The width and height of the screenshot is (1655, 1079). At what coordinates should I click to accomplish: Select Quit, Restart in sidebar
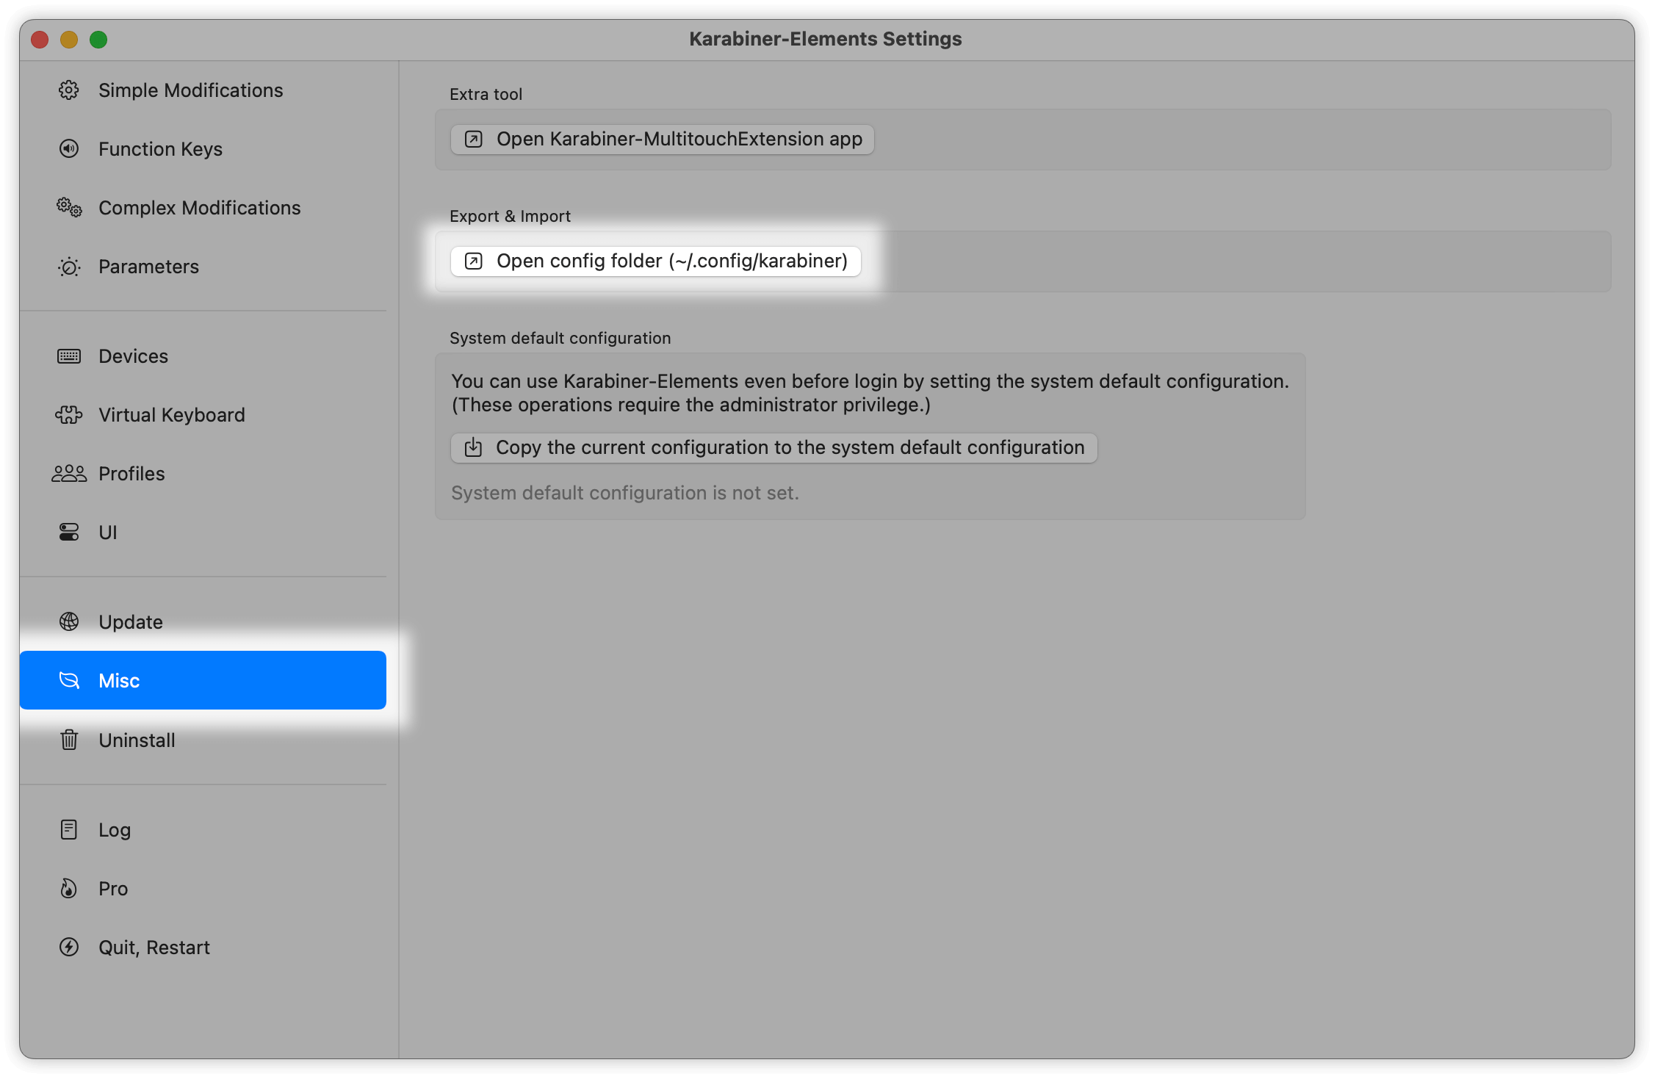click(203, 947)
